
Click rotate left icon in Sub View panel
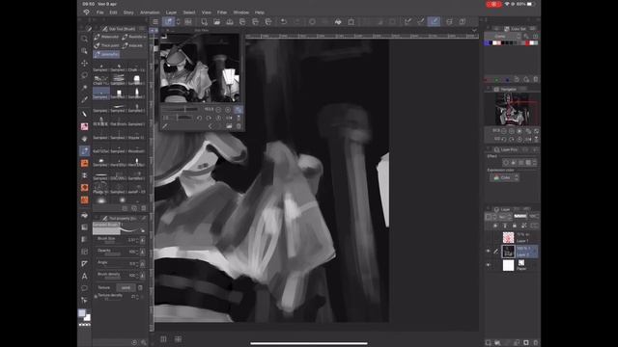coord(199,118)
